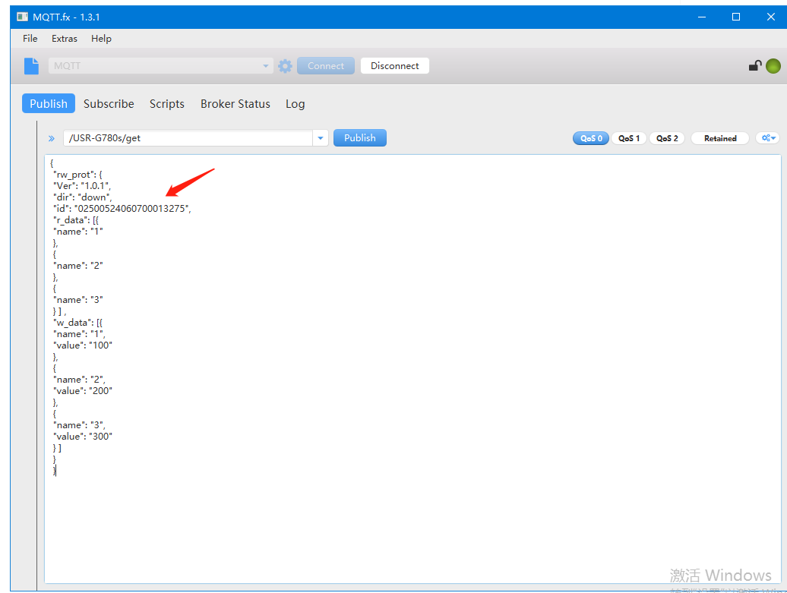Screen dimensions: 787x593
Task: Click the MQTT.fx application title icon
Action: point(23,17)
